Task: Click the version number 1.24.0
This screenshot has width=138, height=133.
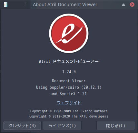Action: tap(69, 72)
